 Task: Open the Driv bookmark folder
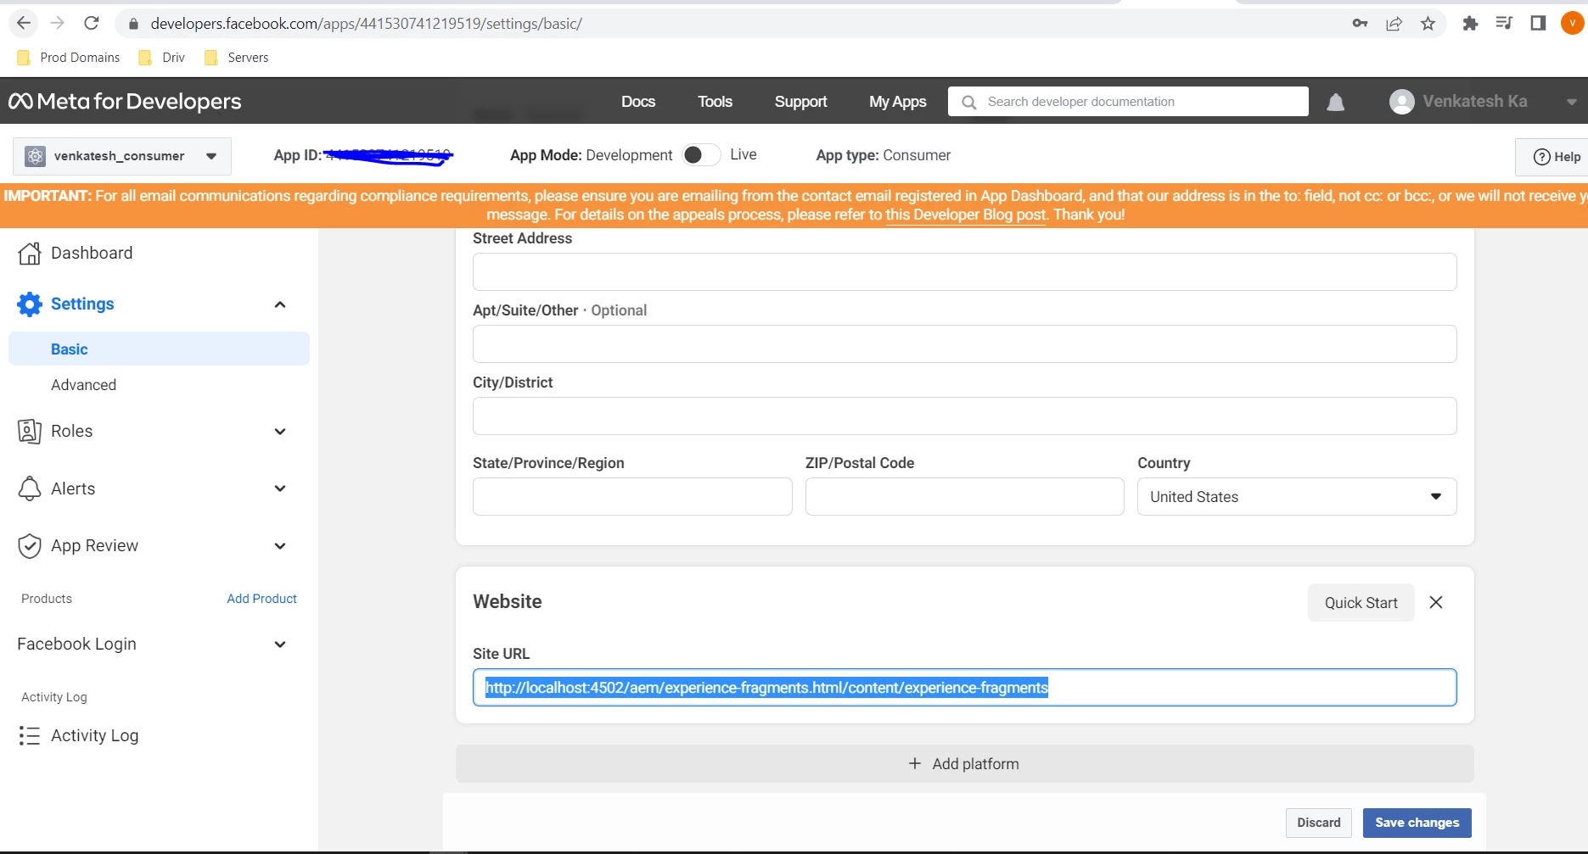162,58
